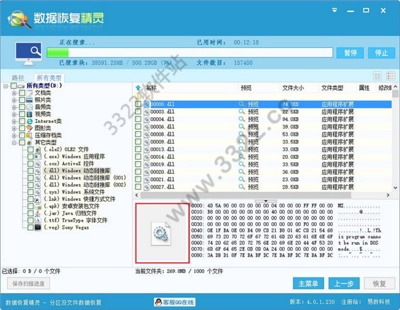Click the green scan progress bar
The width and height of the screenshot is (400, 310).
click(x=57, y=53)
